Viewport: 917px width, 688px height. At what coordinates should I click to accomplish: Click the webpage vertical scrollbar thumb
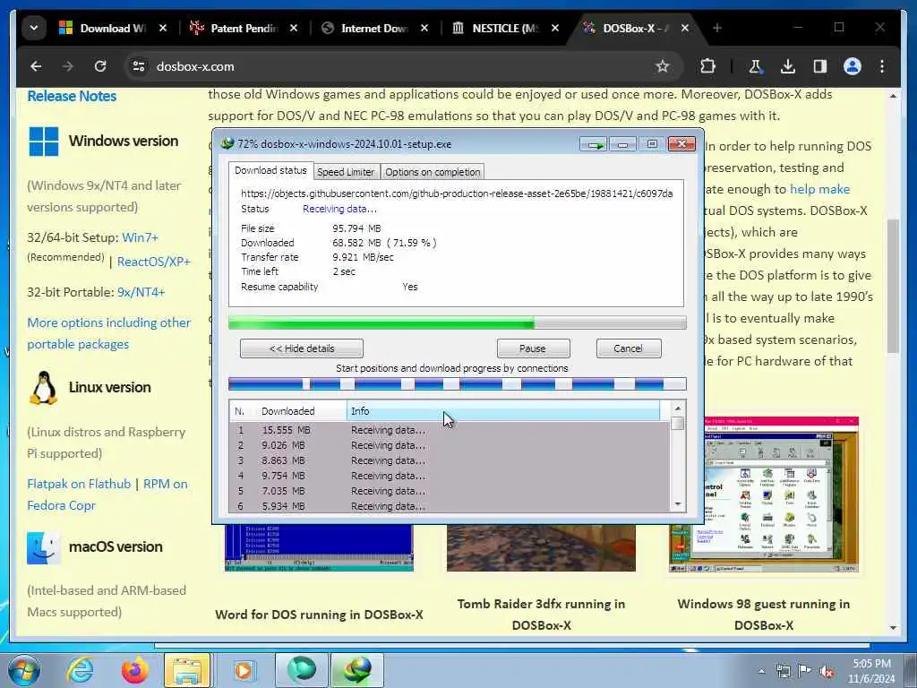click(893, 286)
